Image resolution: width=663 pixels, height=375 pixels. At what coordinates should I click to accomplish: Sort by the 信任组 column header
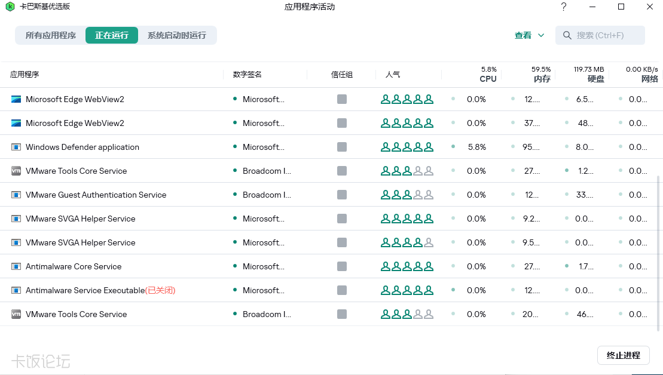(341, 75)
